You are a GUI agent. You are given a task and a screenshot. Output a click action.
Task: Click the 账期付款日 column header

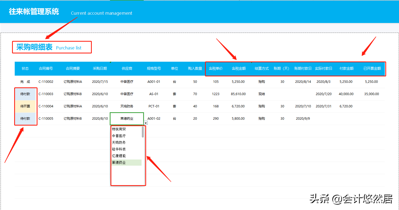pyautogui.click(x=303, y=68)
